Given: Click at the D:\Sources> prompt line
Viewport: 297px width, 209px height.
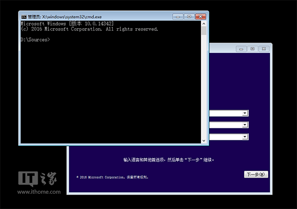Looking at the screenshot, I should (35, 39).
